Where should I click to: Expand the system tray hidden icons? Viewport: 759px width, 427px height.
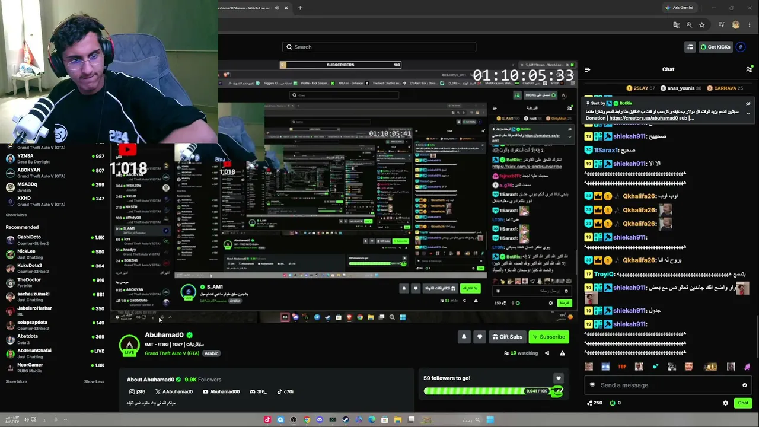tap(65, 420)
